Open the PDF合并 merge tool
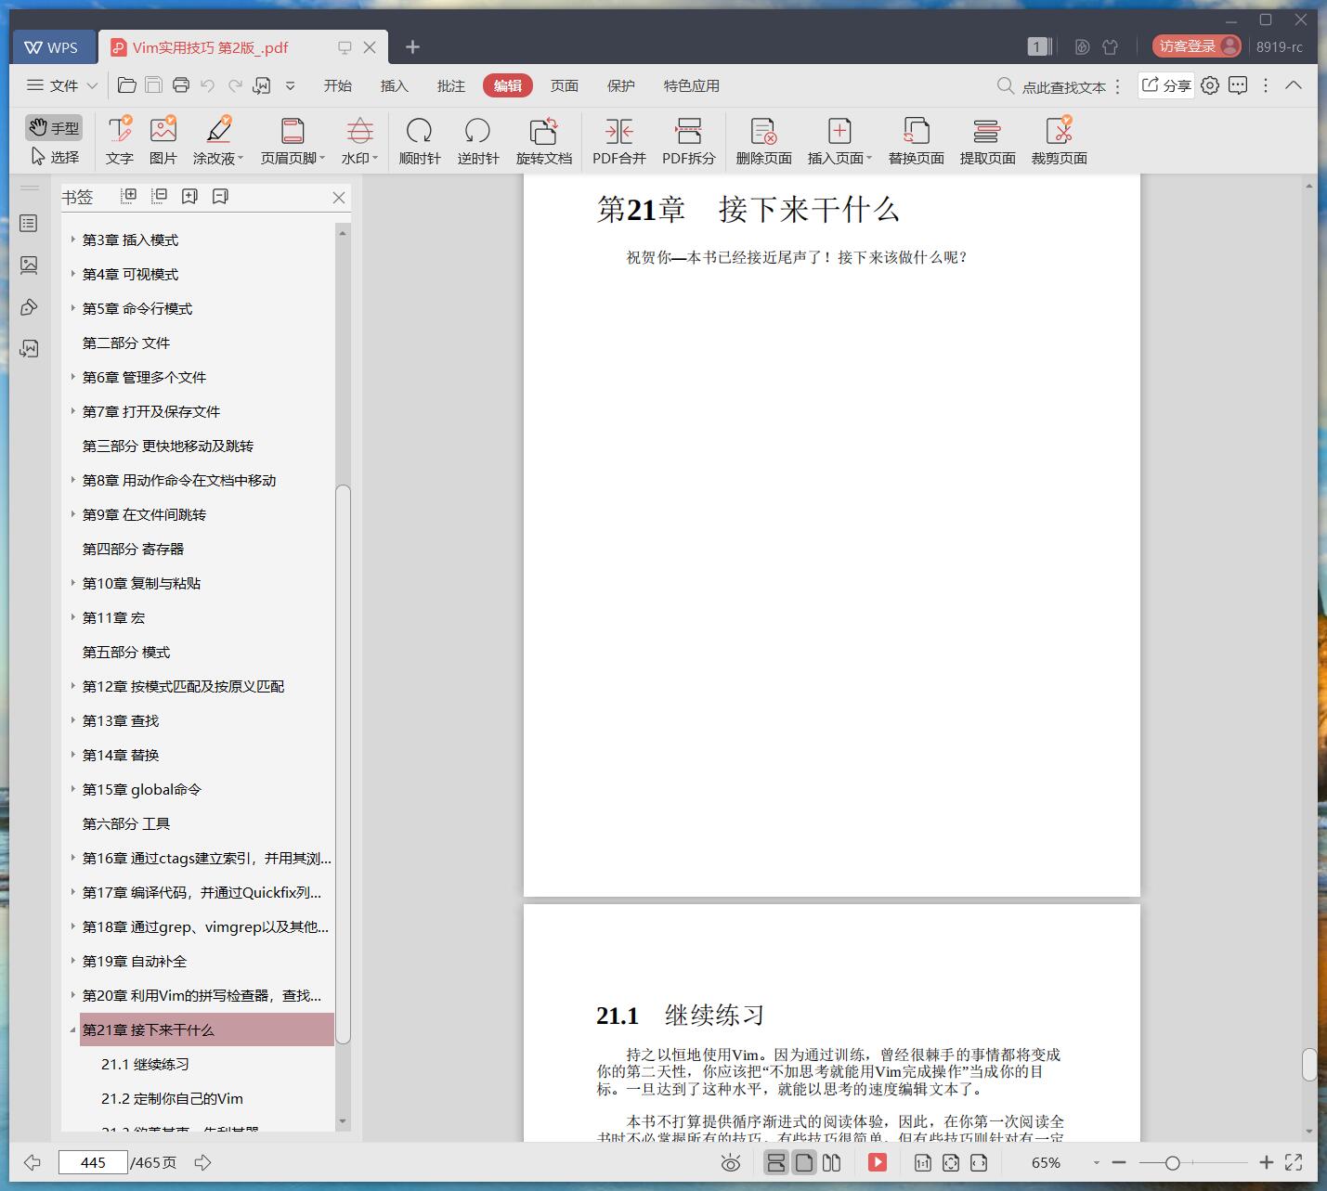This screenshot has height=1191, width=1327. [619, 140]
